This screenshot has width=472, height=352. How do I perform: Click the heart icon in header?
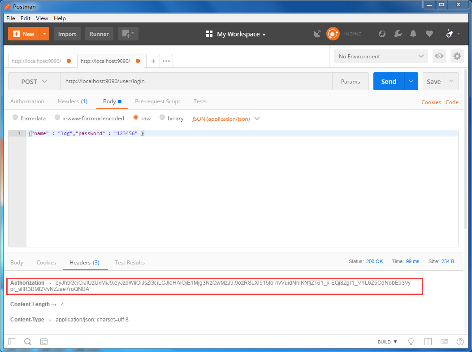coord(429,34)
